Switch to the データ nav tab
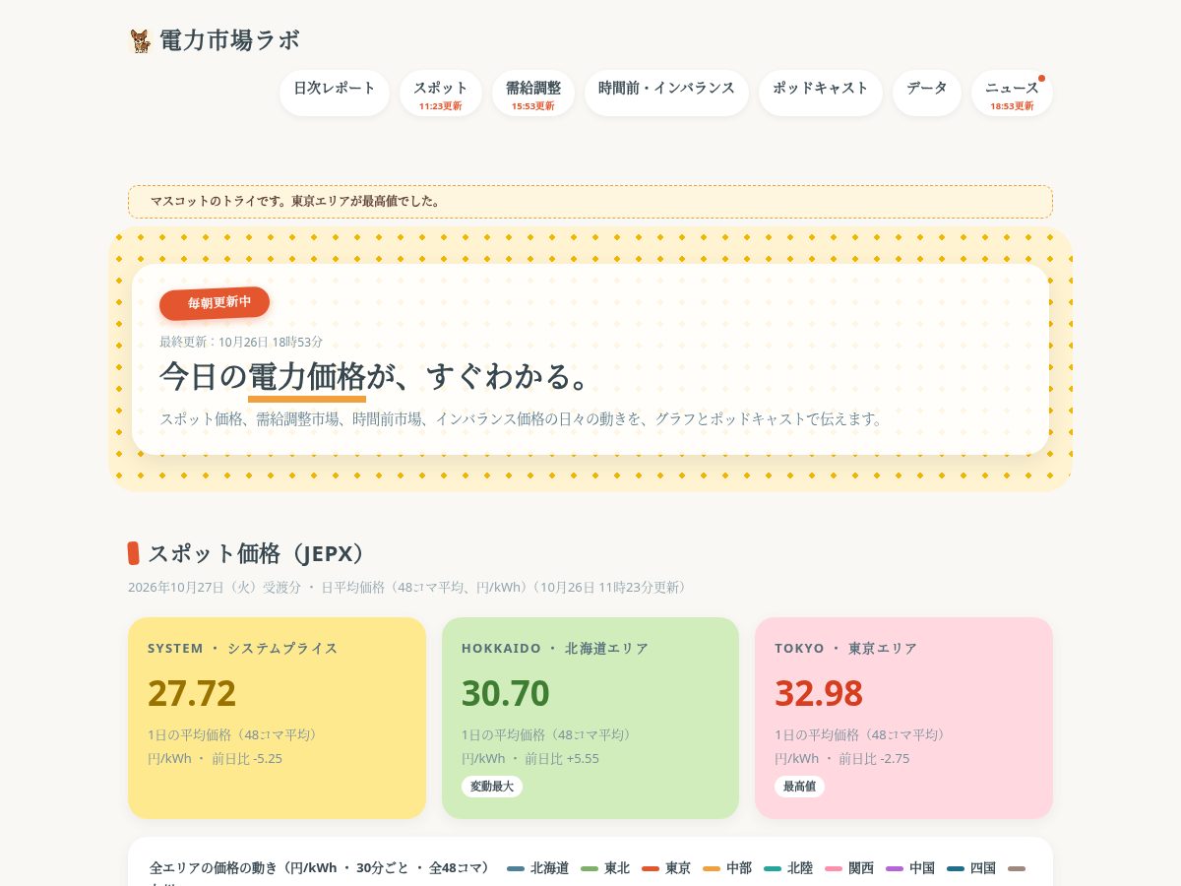This screenshot has width=1181, height=886. (927, 93)
